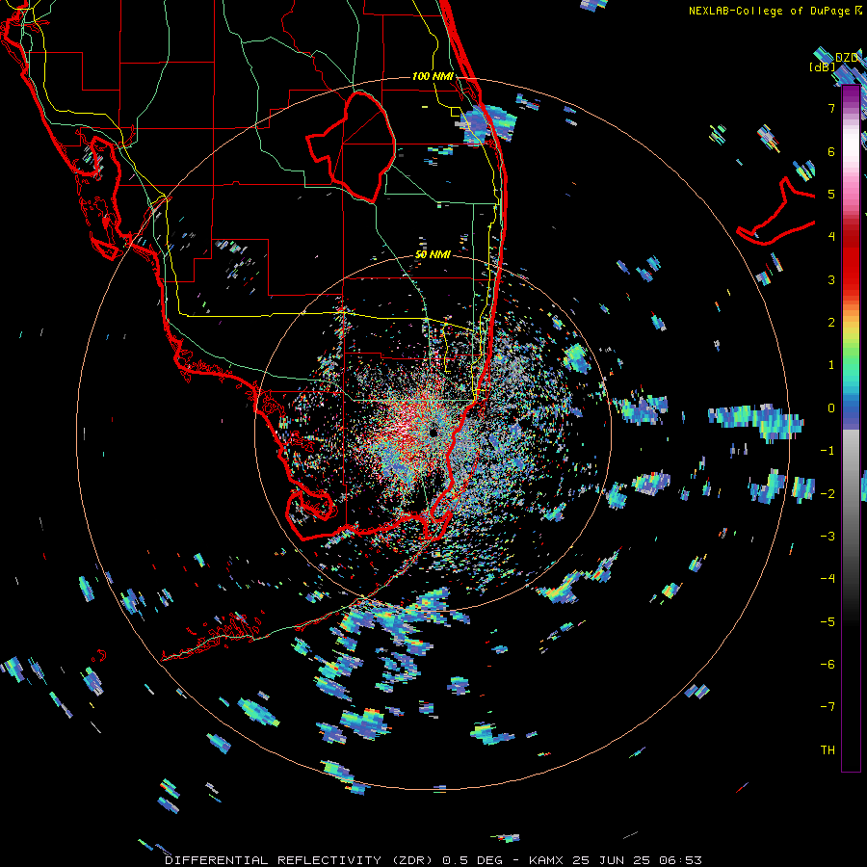This screenshot has height=867, width=867.
Task: Click the Differential Reflectivity caption at the bottom
Action: pyautogui.click(x=433, y=860)
